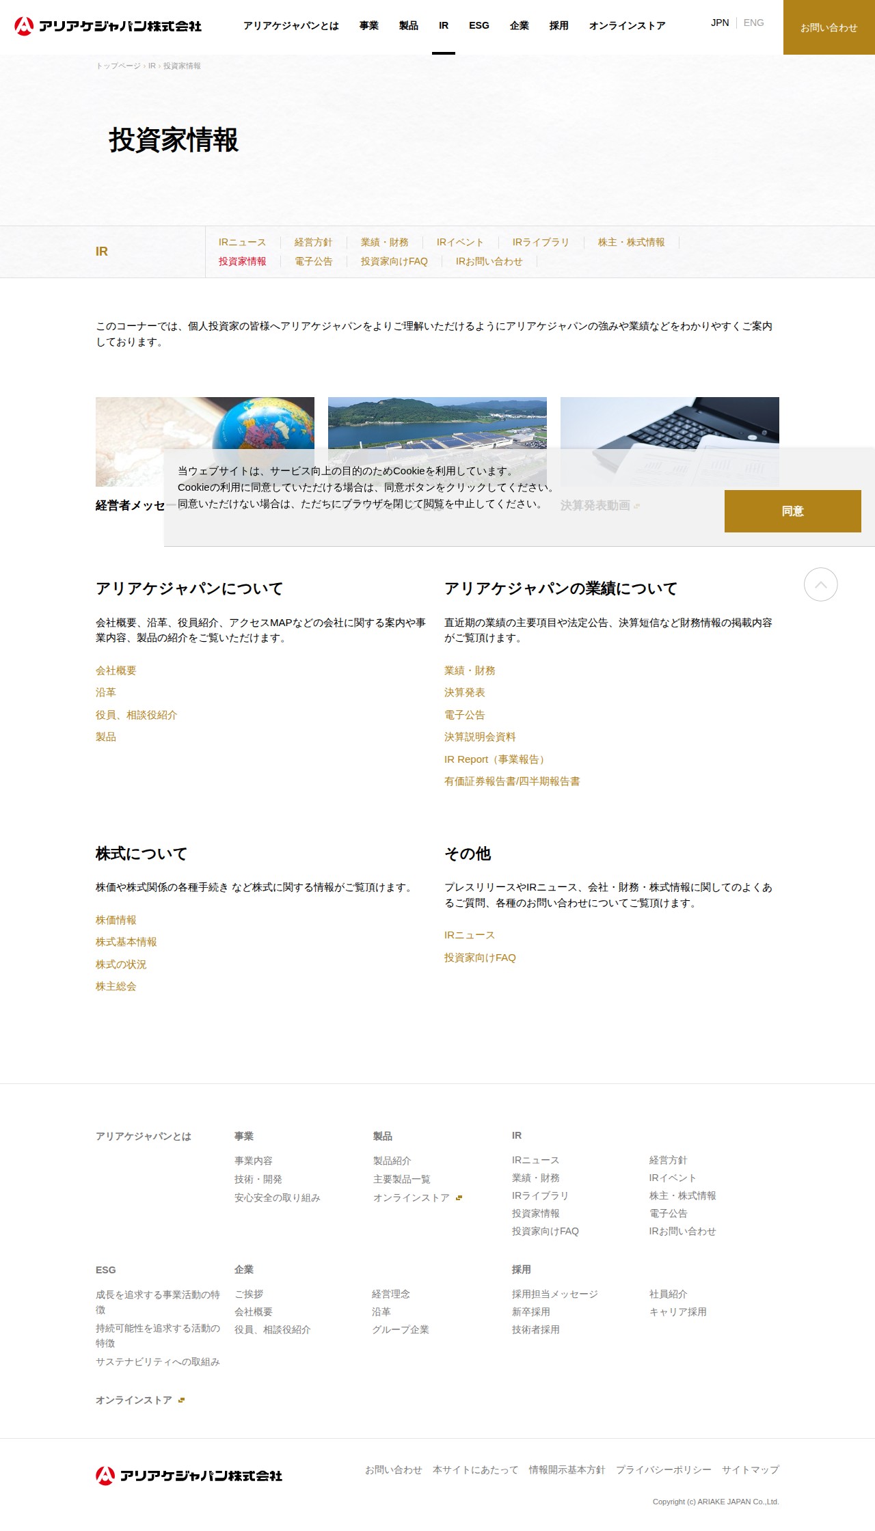The image size is (875, 1531).
Task: Open 技術・開発 footer link
Action: point(258,1179)
